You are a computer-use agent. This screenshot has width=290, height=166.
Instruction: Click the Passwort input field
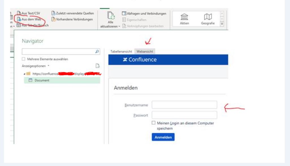click(x=184, y=115)
